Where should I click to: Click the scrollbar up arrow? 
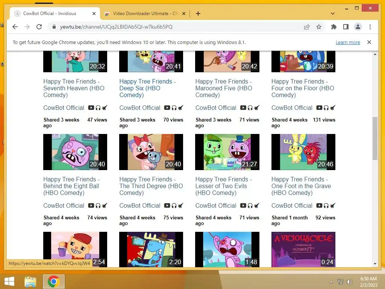(375, 54)
